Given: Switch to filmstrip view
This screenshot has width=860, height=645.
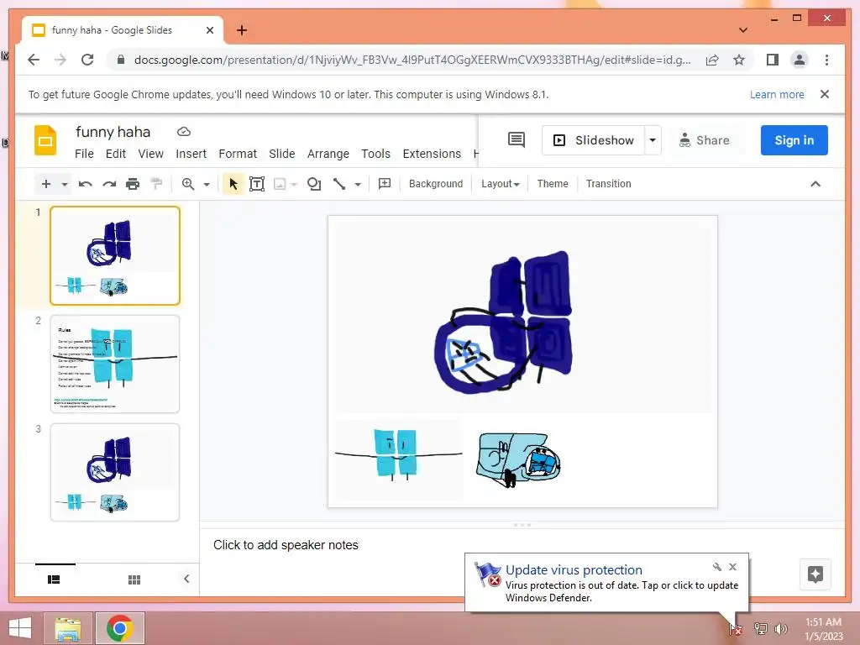Looking at the screenshot, I should point(54,579).
